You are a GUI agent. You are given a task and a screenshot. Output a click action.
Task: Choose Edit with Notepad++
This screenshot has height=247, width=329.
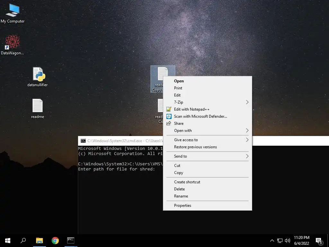208,109
